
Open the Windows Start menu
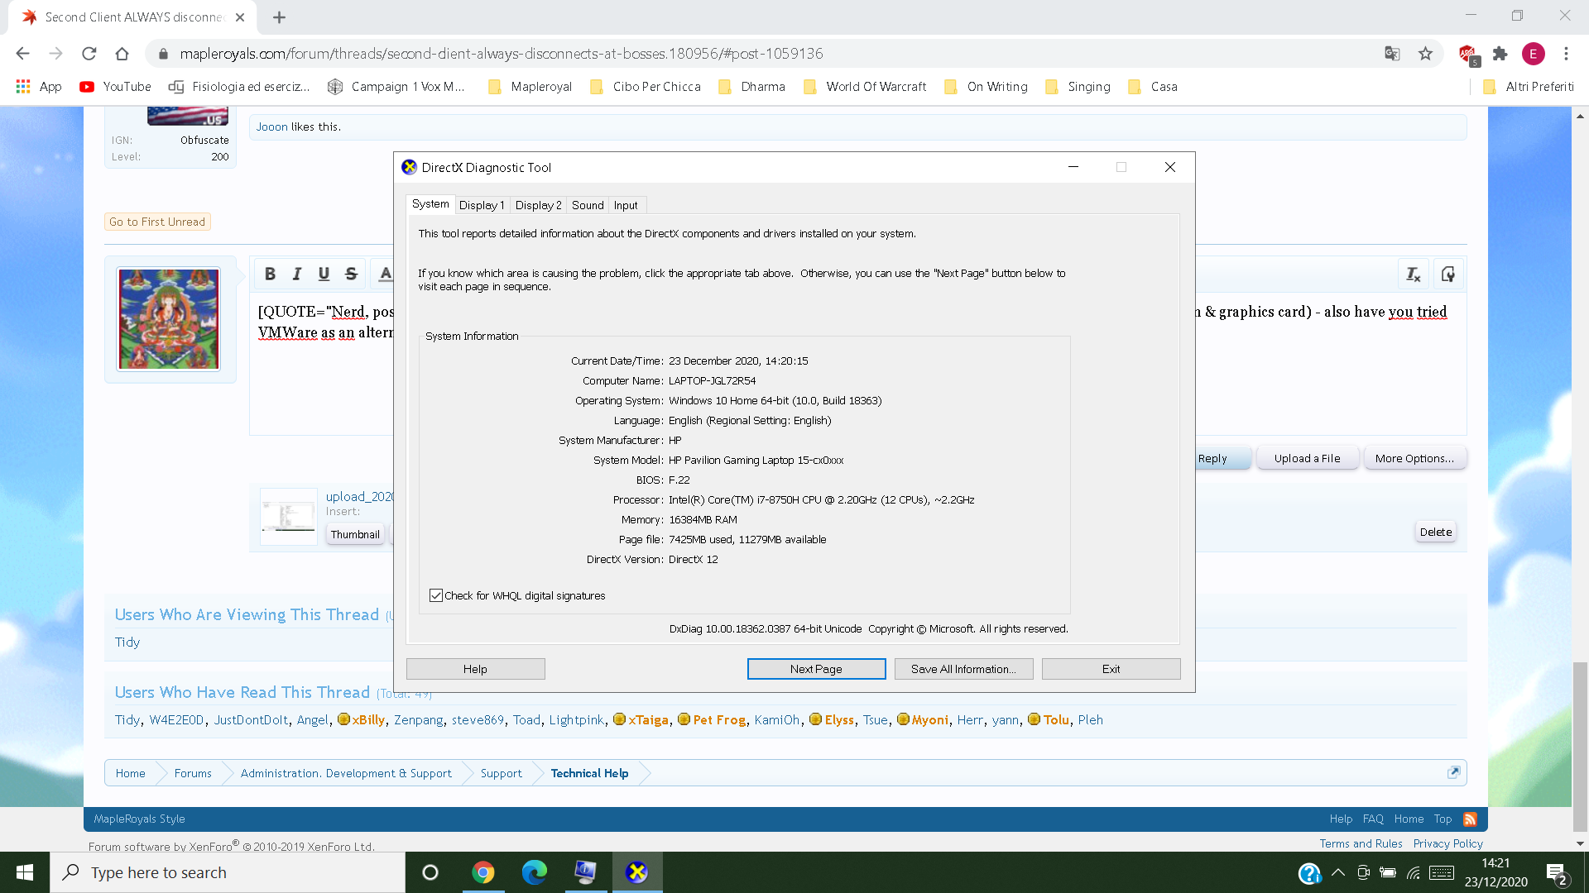[x=25, y=872]
